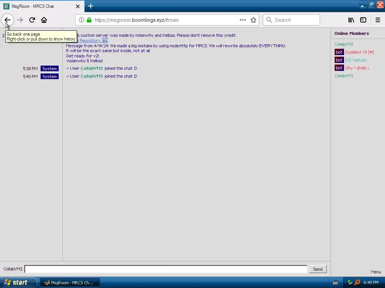Image resolution: width=385 pixels, height=288 pixels.
Task: Click the chat message input field
Action: 166,269
